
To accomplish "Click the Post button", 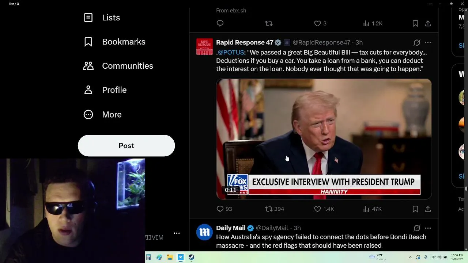I will point(126,145).
